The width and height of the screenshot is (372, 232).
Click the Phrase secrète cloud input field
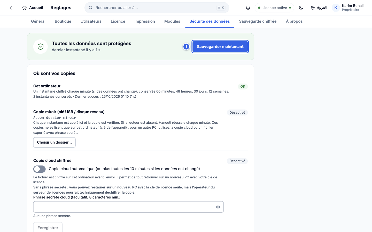click(128, 207)
